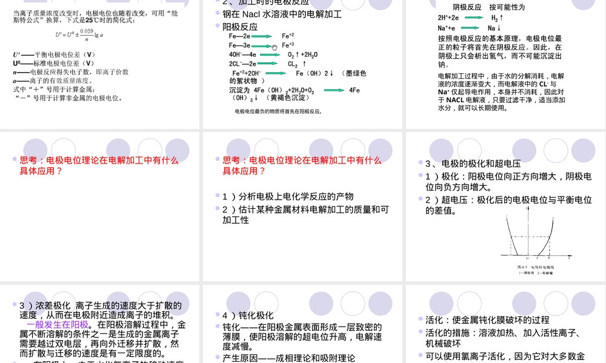
Task: Click the definition U'——平衡电极电位差（V）
Action: pos(54,55)
